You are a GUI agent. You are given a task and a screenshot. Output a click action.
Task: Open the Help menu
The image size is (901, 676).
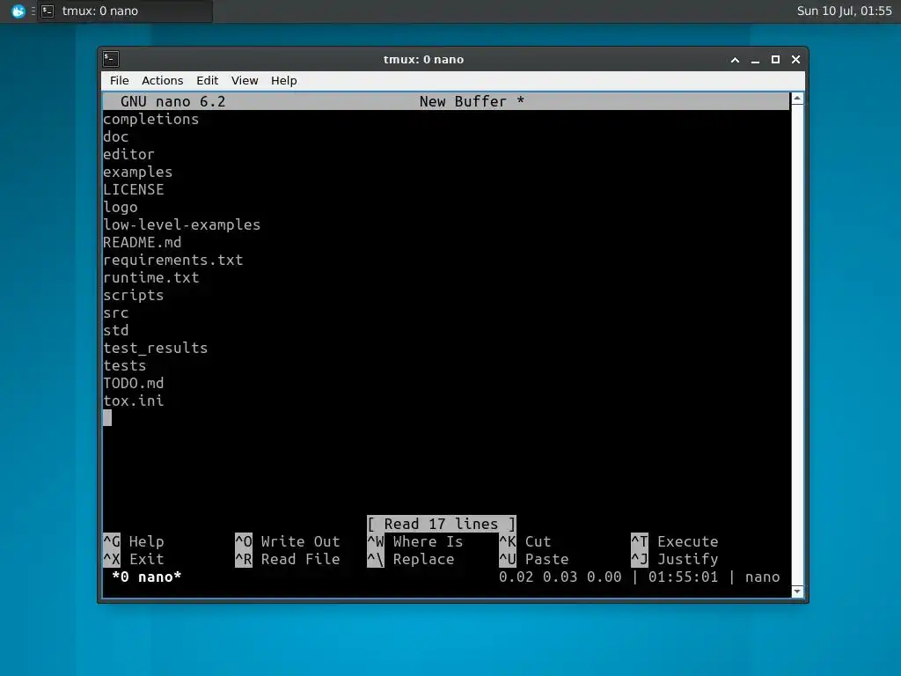coord(284,80)
